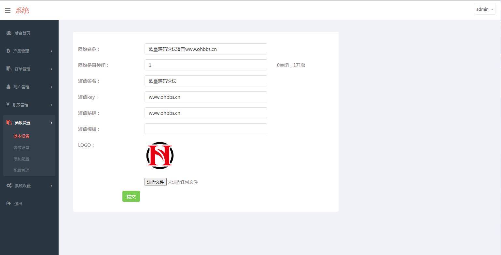Collapse the 参数设置 submenu

pos(51,123)
